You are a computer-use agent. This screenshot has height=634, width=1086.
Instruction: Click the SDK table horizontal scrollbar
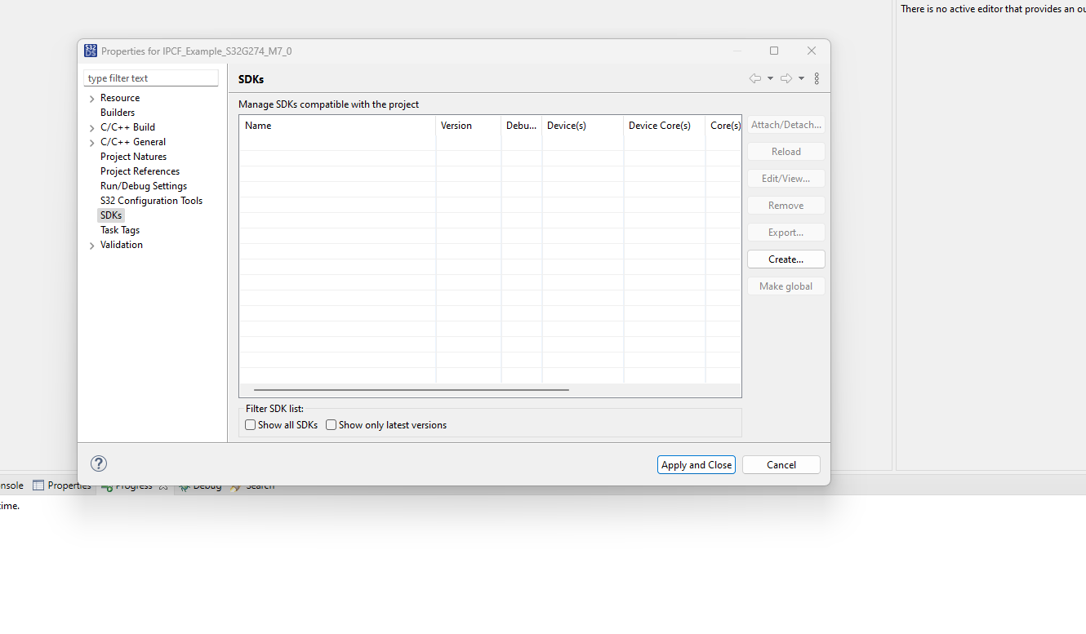pyautogui.click(x=412, y=390)
